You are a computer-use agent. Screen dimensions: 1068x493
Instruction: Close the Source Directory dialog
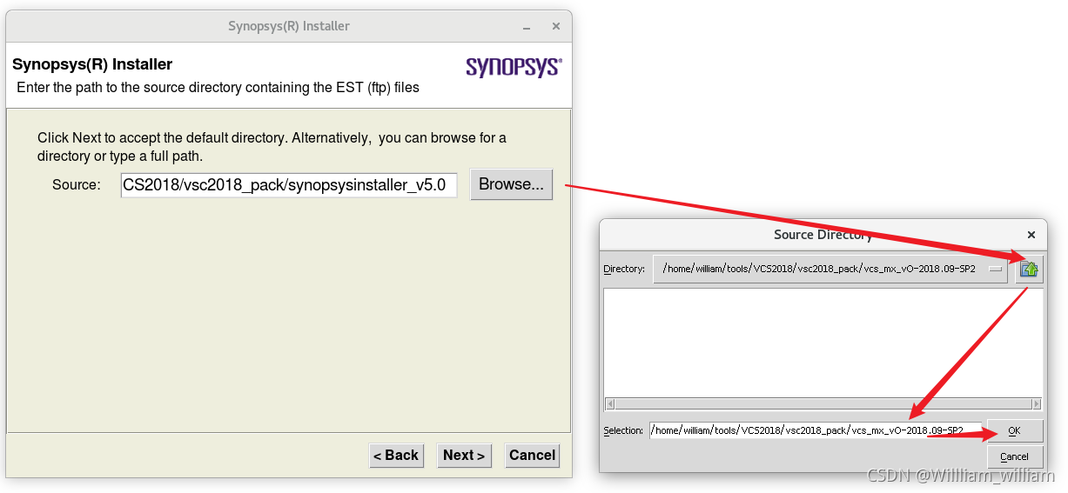click(1031, 235)
